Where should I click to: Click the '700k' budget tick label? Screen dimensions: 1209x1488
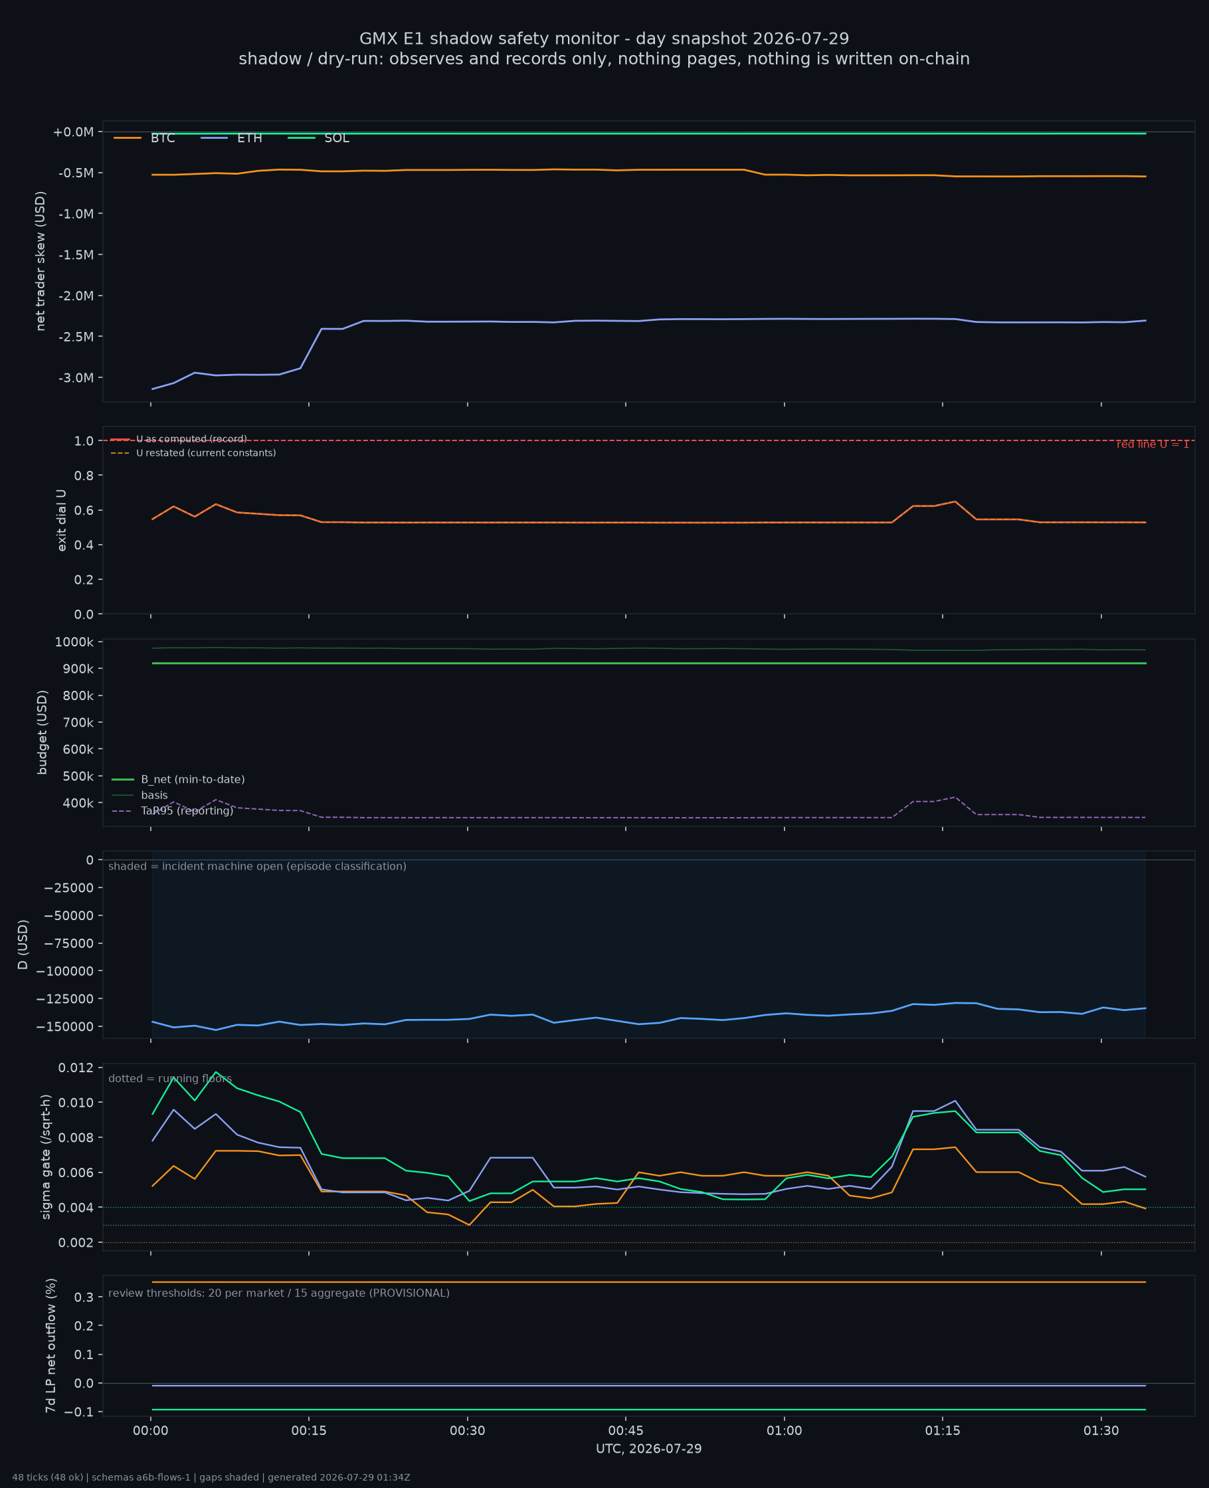pyautogui.click(x=77, y=723)
